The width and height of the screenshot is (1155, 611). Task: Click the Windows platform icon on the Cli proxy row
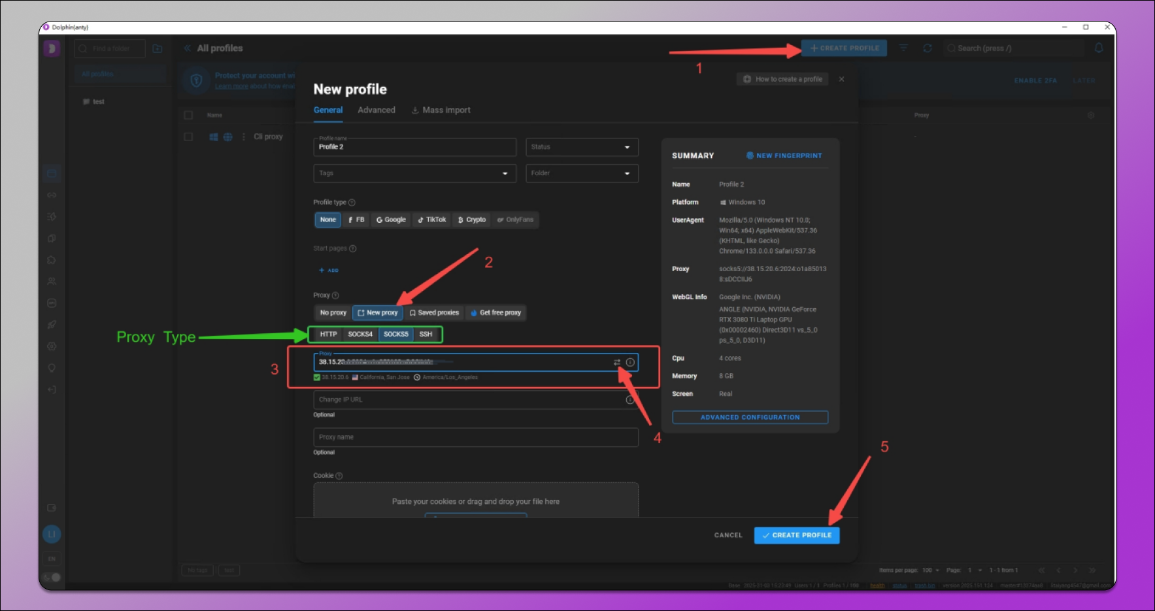(x=213, y=137)
